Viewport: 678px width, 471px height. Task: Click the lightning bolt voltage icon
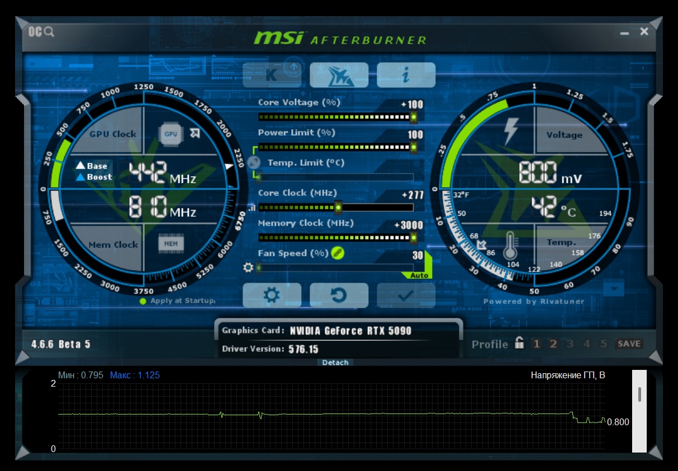511,132
